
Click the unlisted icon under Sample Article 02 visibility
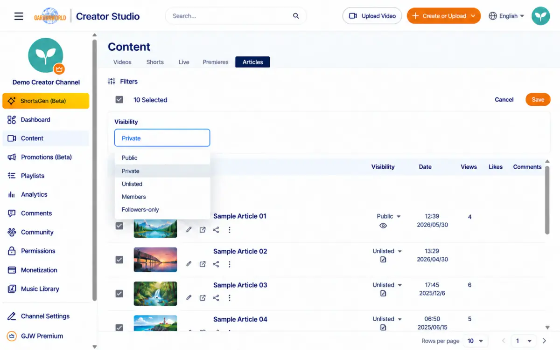pyautogui.click(x=383, y=260)
